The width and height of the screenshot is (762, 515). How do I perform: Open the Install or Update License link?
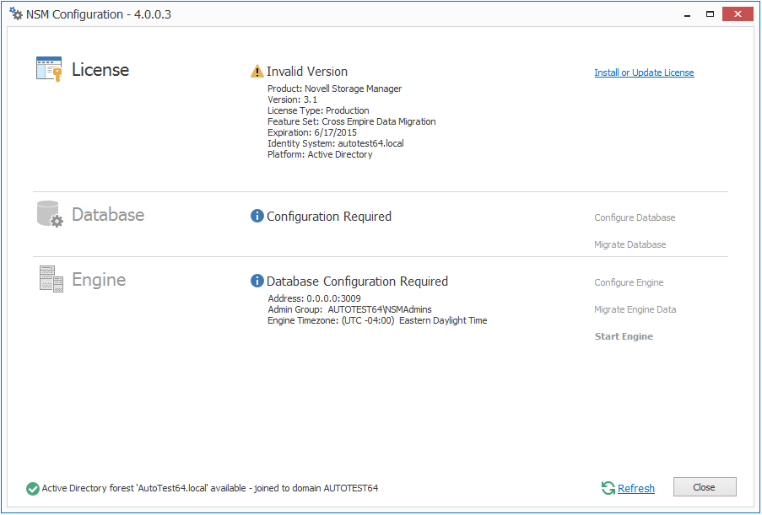pos(644,73)
